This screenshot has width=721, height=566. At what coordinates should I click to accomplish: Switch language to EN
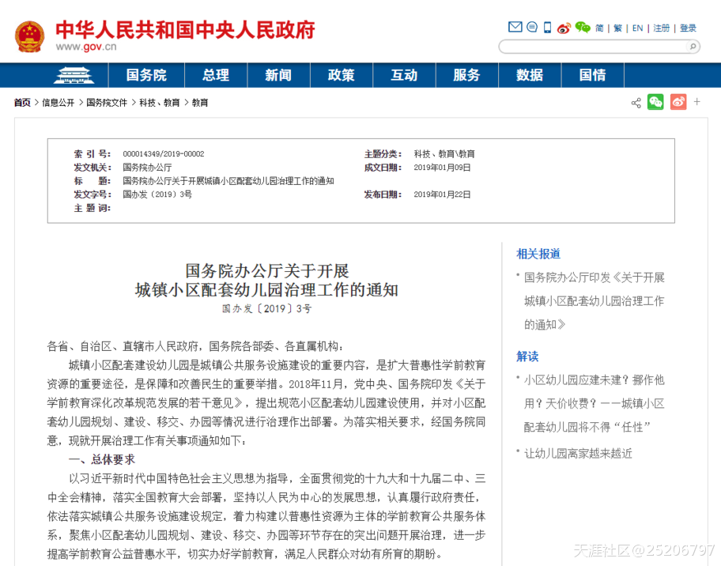pos(637,28)
